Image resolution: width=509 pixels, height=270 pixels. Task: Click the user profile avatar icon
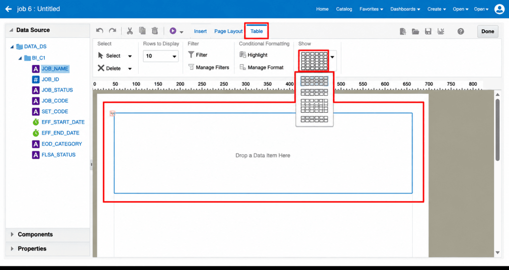click(x=499, y=9)
